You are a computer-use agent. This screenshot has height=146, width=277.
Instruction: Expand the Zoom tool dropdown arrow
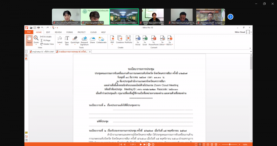pyautogui.click(x=36, y=45)
